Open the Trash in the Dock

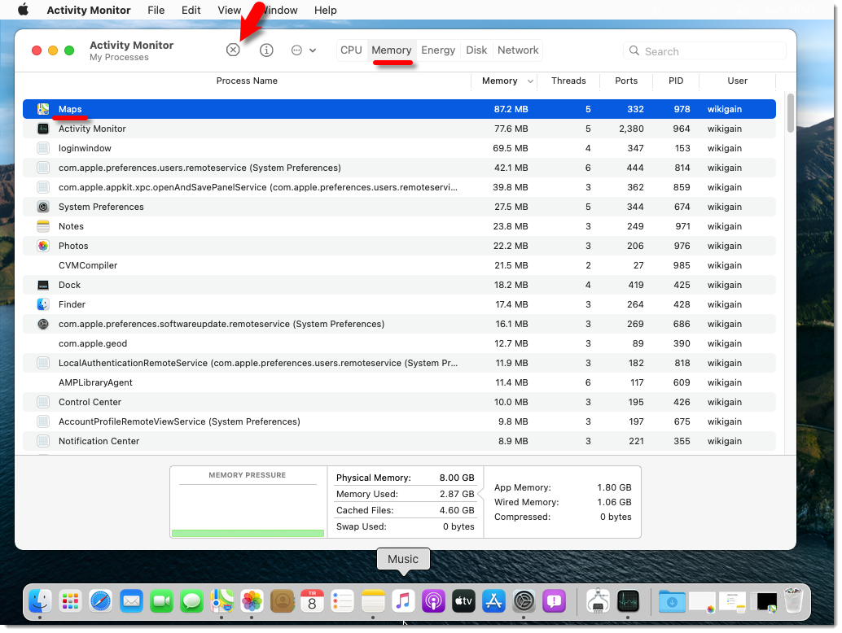(x=793, y=600)
